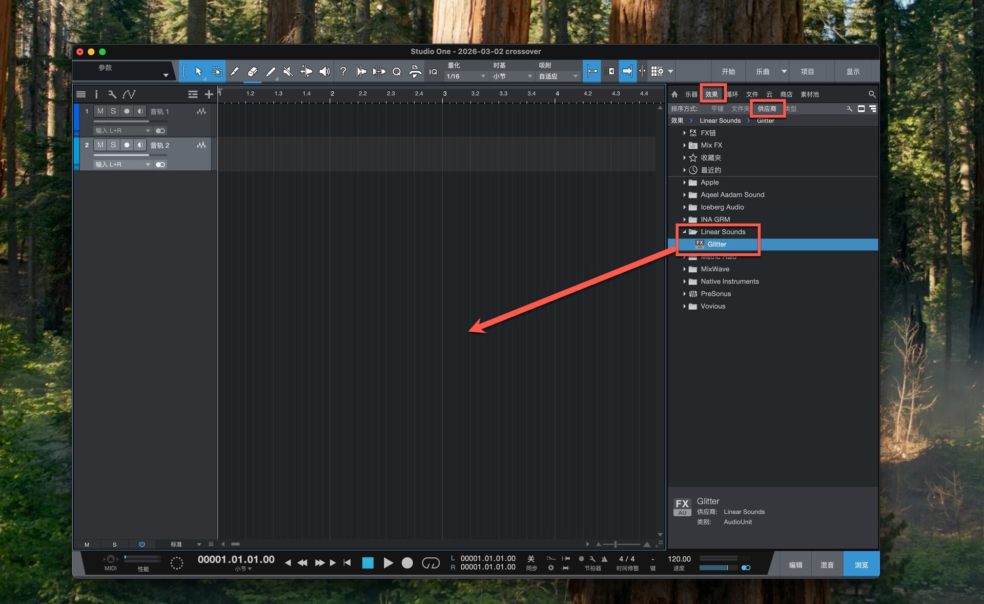Expand the PreSonus vendor folder
Screen dimensions: 984x604
[684, 294]
